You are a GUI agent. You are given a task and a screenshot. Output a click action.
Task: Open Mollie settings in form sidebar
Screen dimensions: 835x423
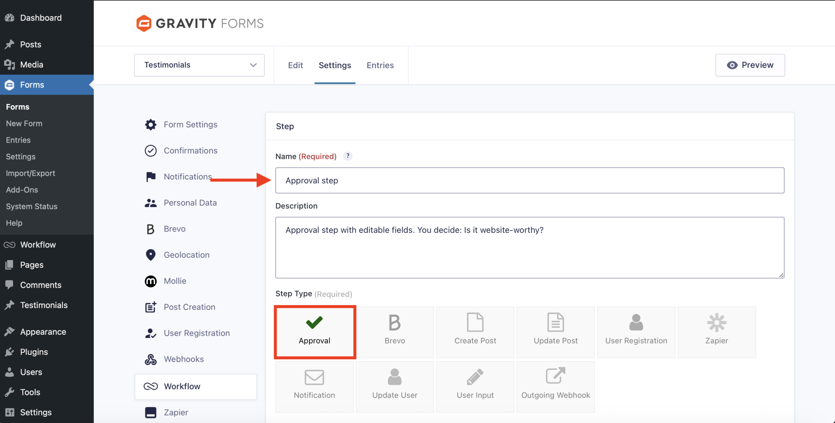(175, 281)
